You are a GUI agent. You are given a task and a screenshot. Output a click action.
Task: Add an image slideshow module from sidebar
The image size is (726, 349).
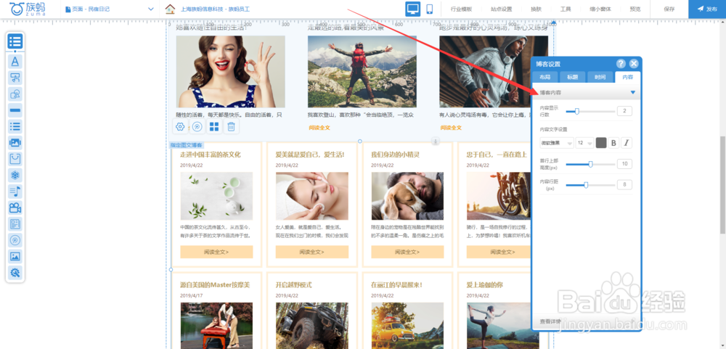15,142
